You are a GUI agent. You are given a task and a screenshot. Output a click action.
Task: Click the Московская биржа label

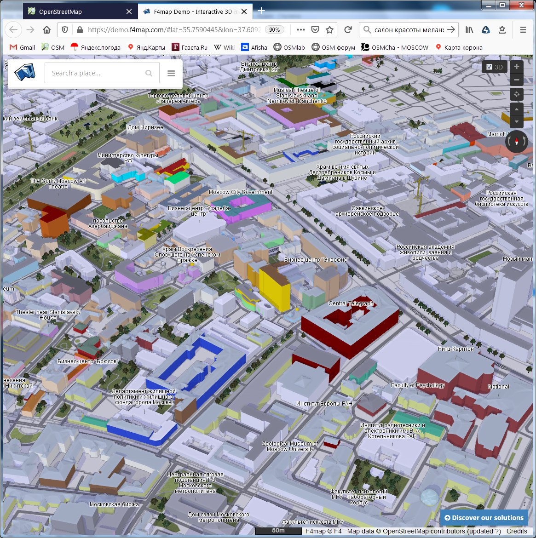click(115, 504)
